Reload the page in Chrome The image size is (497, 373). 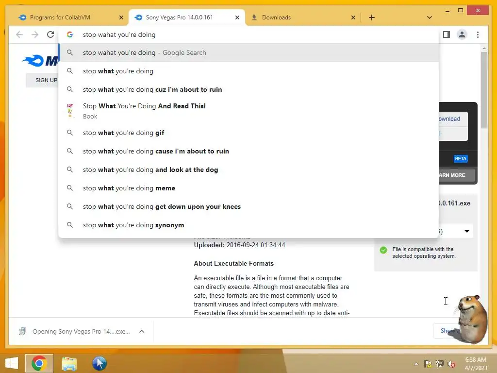(50, 34)
